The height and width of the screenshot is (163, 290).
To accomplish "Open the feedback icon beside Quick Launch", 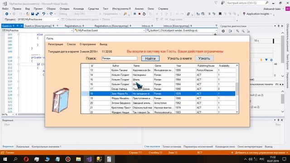I will tap(222, 3).
